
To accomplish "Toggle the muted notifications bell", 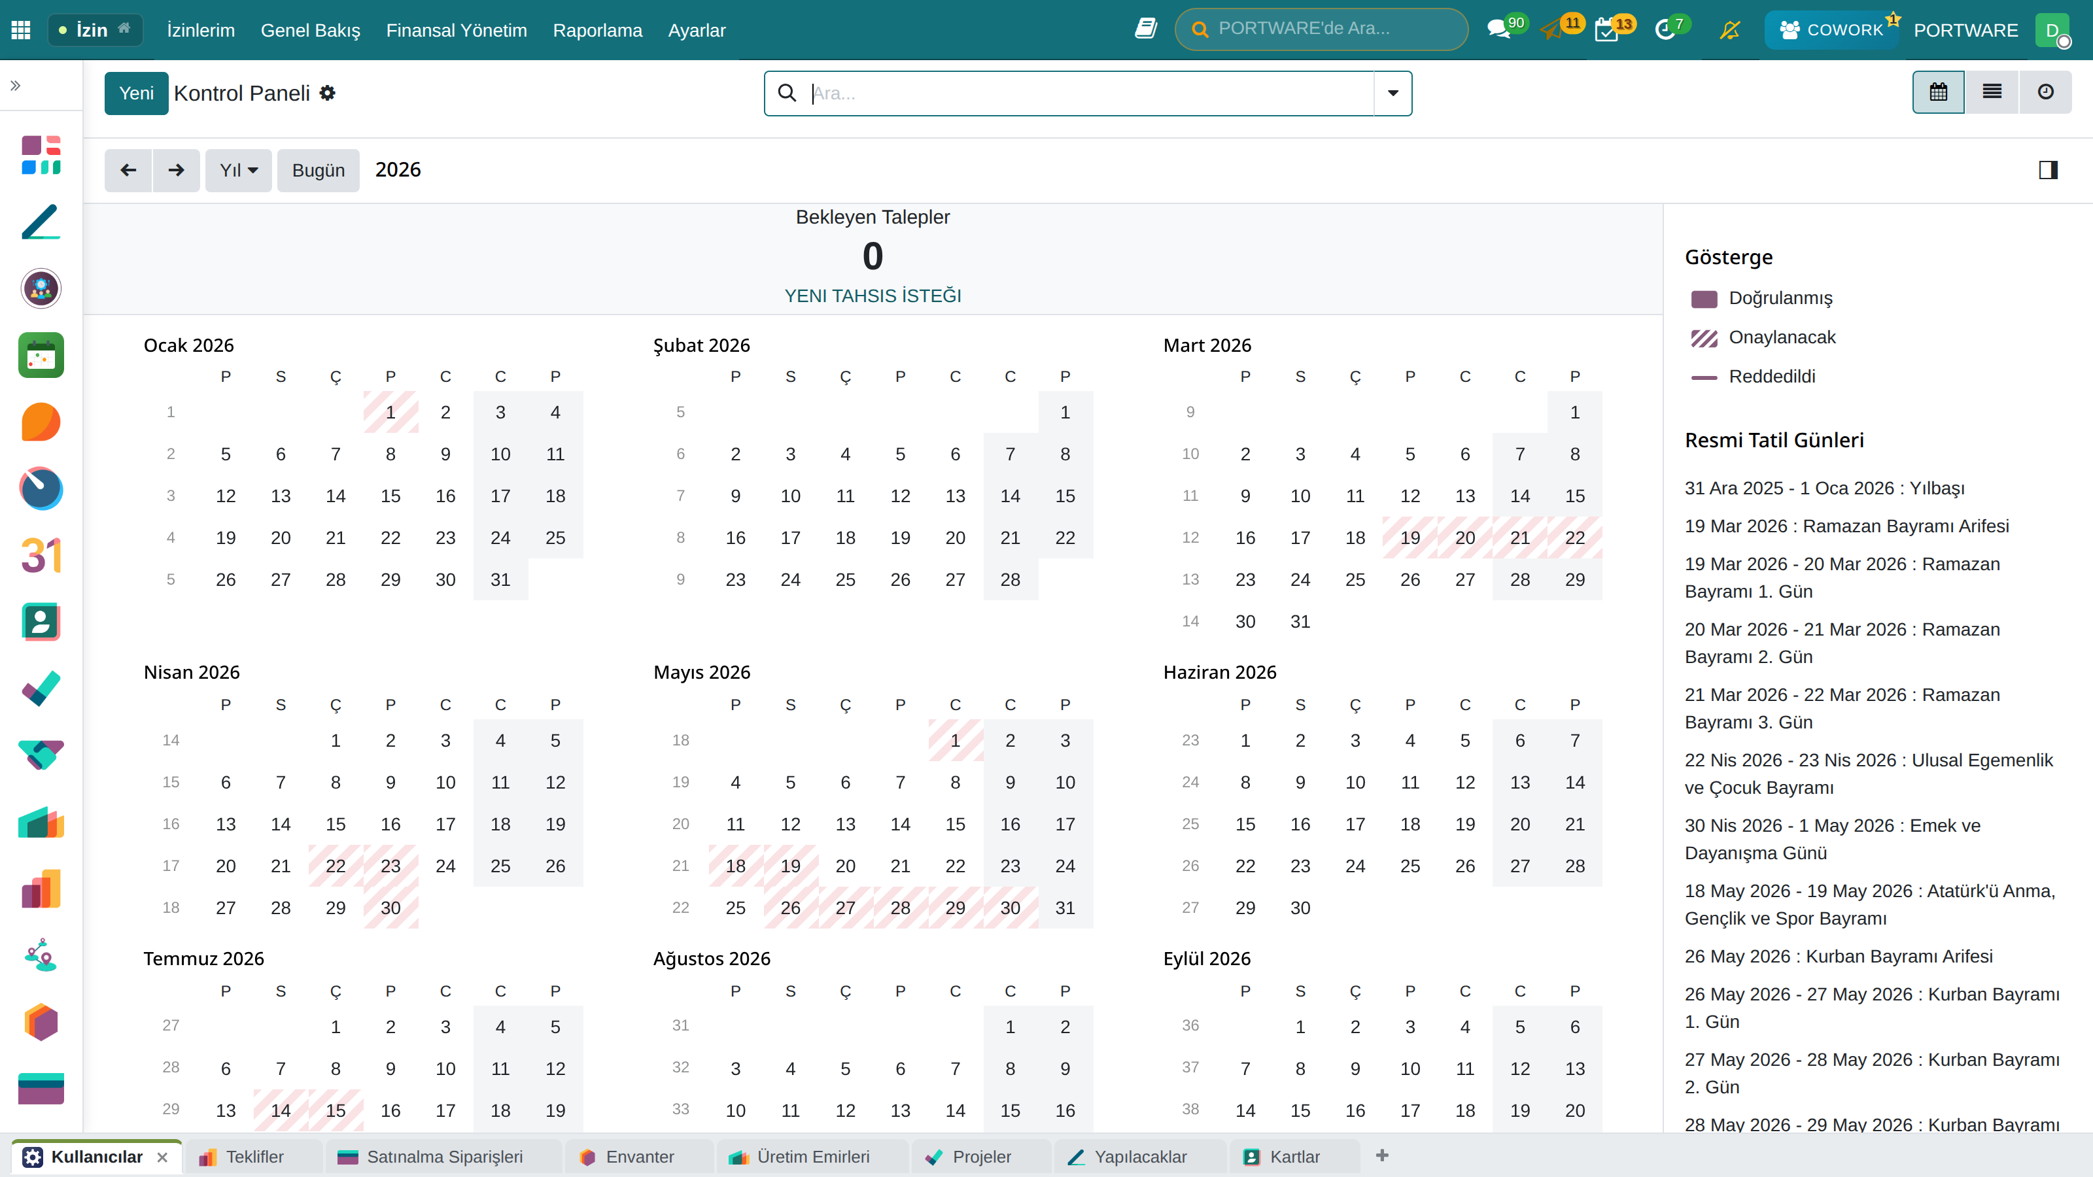I will (1730, 30).
